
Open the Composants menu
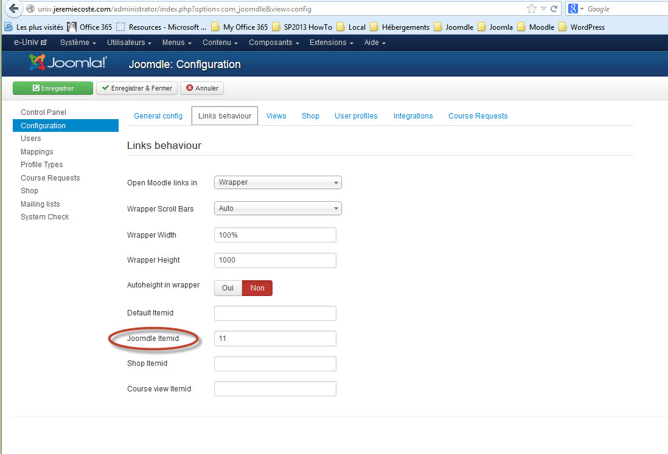(274, 43)
